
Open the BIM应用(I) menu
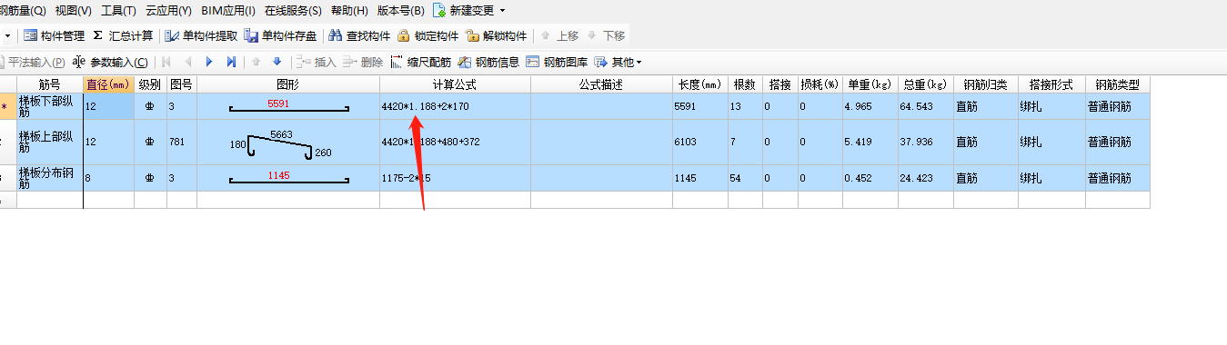tap(227, 11)
